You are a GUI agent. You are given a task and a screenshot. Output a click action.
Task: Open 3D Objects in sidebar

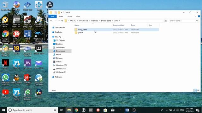click(59, 40)
